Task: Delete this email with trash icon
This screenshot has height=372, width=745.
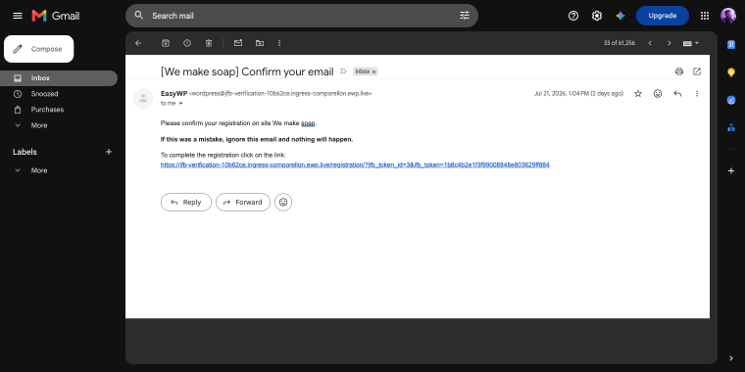Action: click(x=209, y=43)
